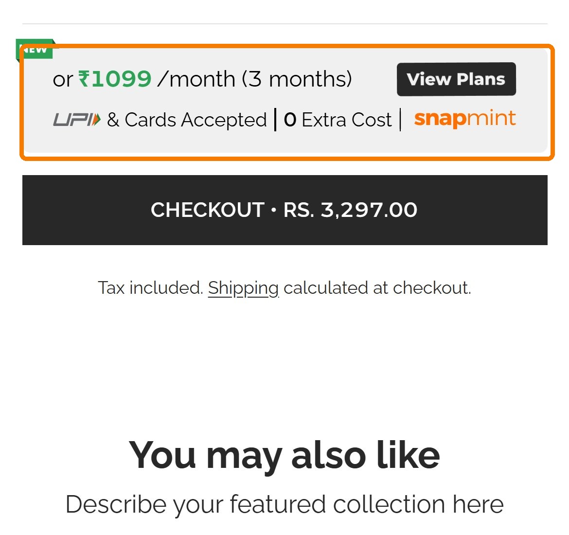The image size is (569, 535).
Task: Click the "/month (3 months)" text
Action: coord(255,79)
